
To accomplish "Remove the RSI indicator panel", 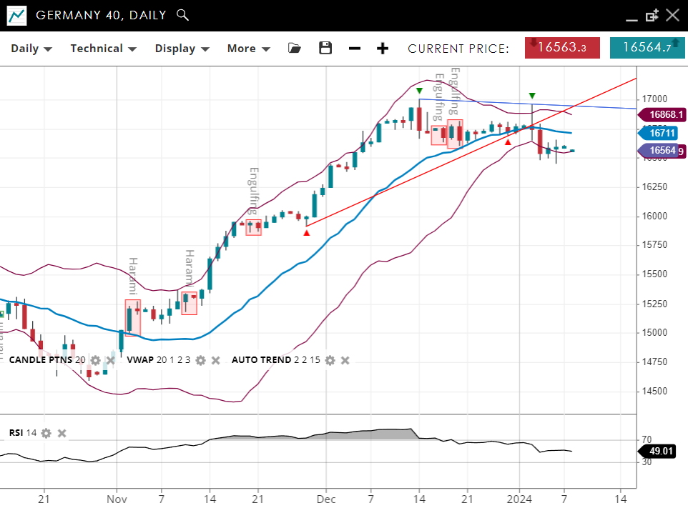I will tap(62, 433).
